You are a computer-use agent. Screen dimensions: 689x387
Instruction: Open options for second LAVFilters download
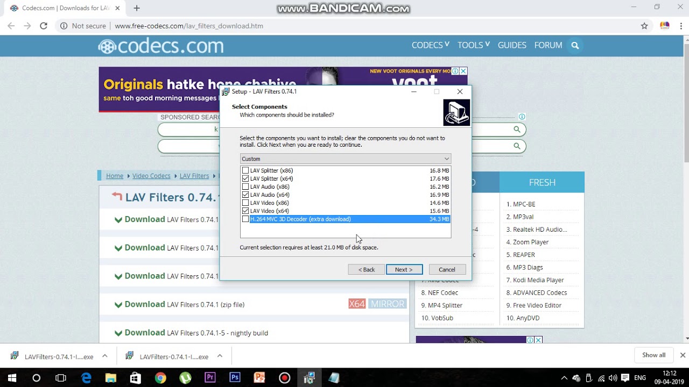tap(220, 356)
